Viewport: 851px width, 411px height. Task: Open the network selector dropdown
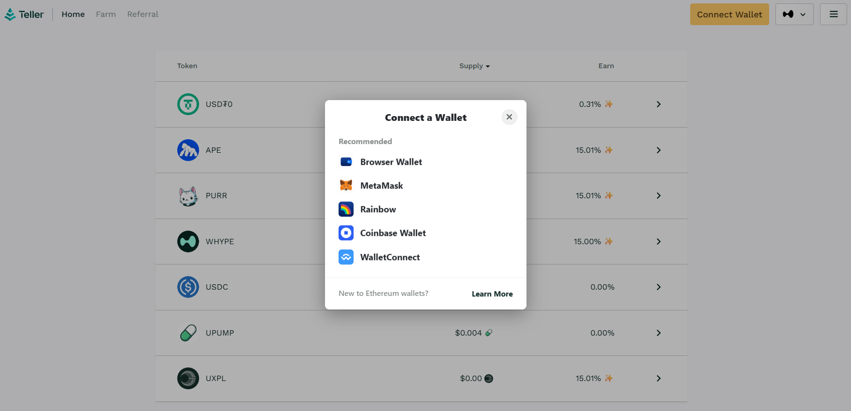point(794,15)
